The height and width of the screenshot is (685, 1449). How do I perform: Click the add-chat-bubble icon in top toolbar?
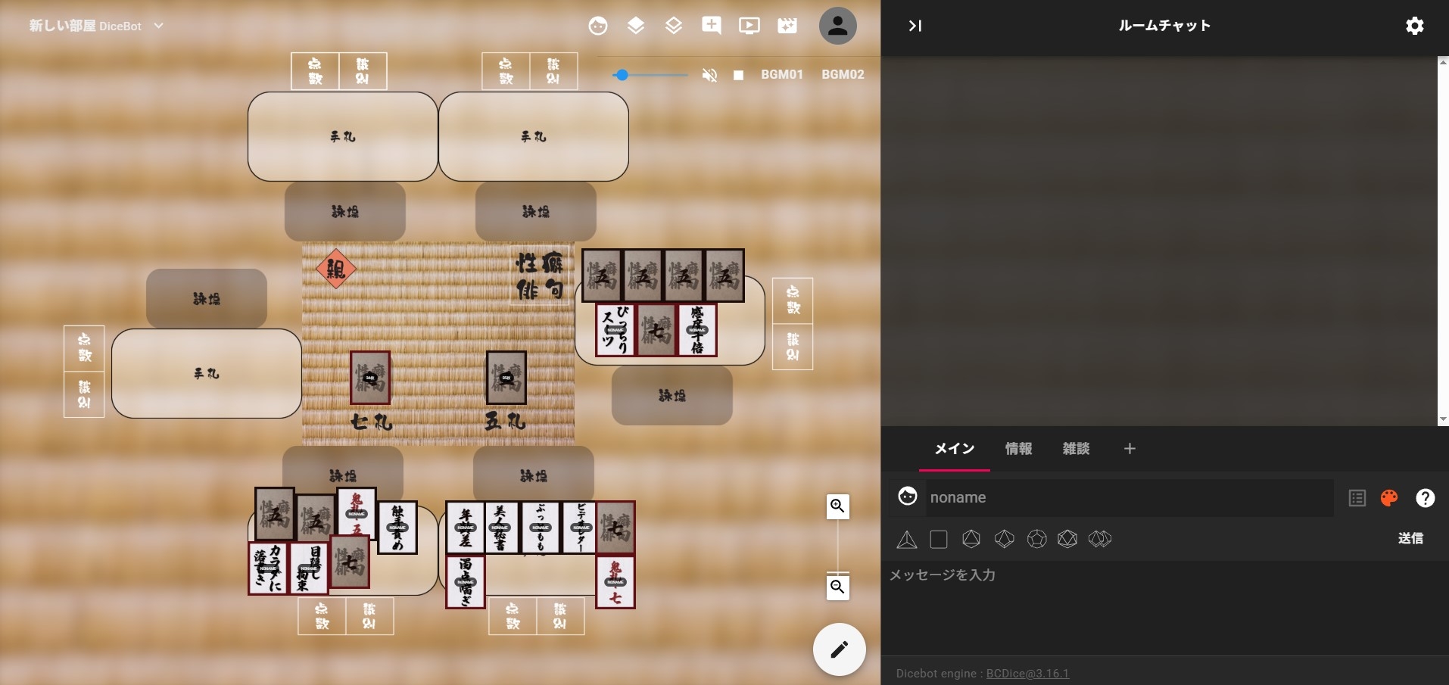tap(712, 25)
